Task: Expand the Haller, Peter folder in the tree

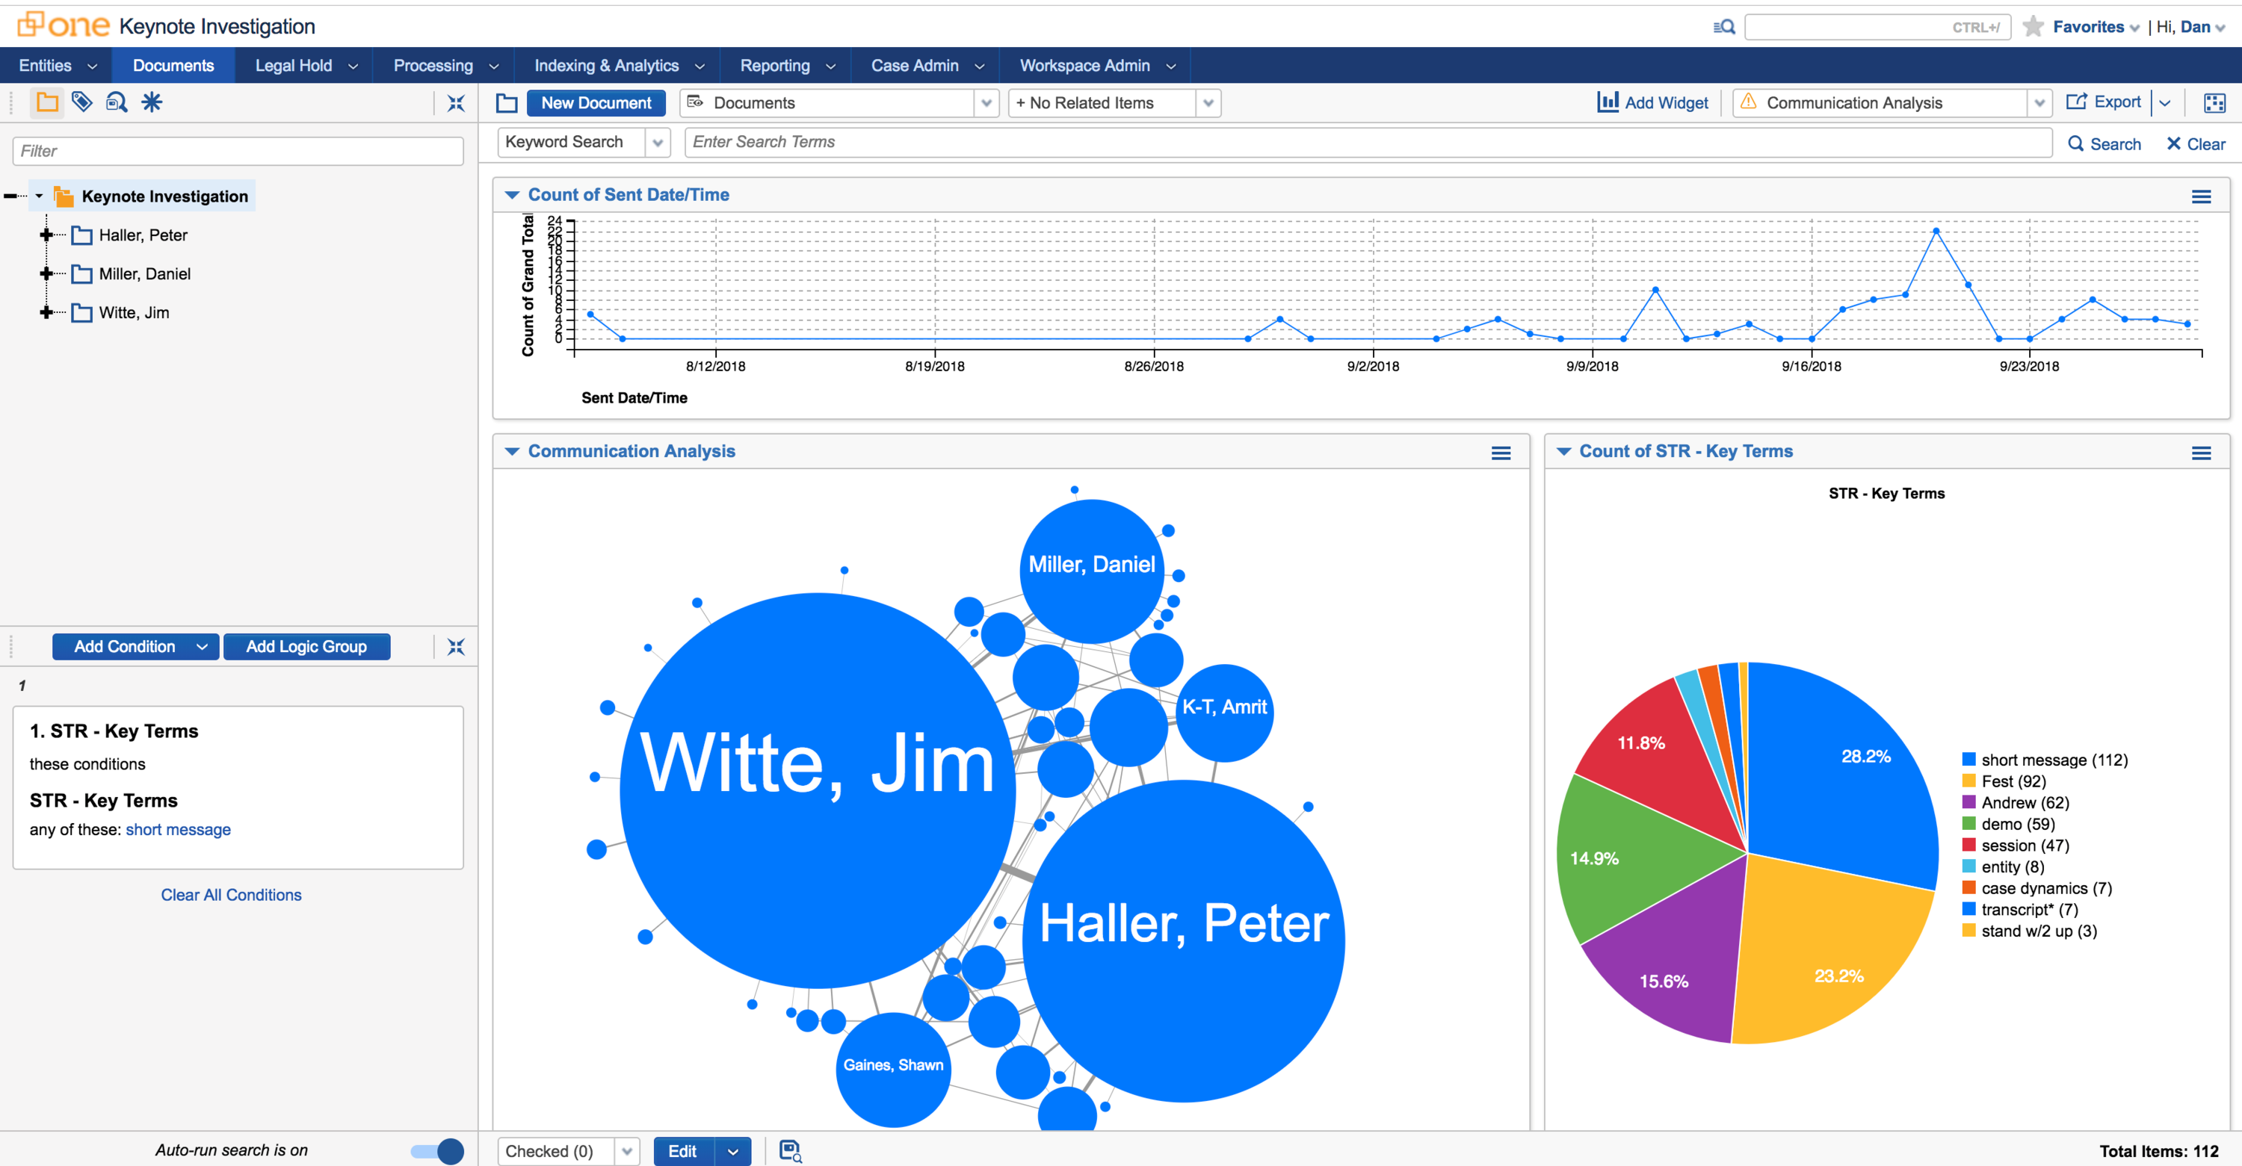Action: click(46, 235)
